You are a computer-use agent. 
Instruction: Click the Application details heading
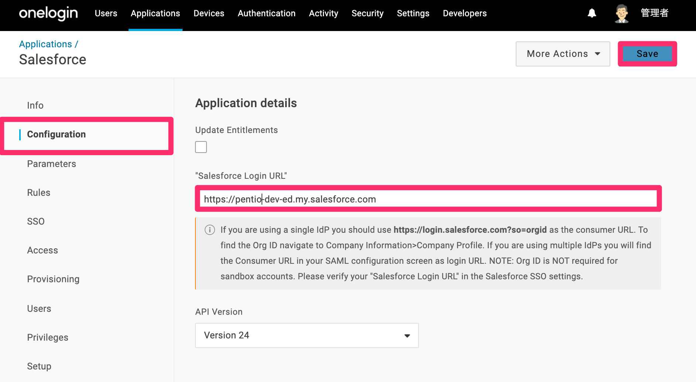pyautogui.click(x=246, y=103)
